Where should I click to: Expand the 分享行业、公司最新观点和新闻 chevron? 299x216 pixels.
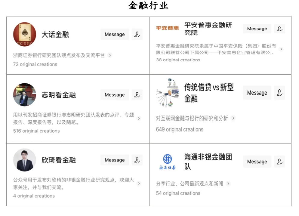tap(228, 184)
